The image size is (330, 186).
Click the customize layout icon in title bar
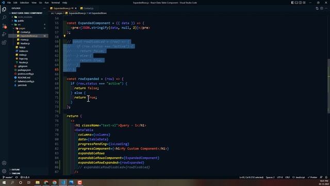tap(304, 3)
